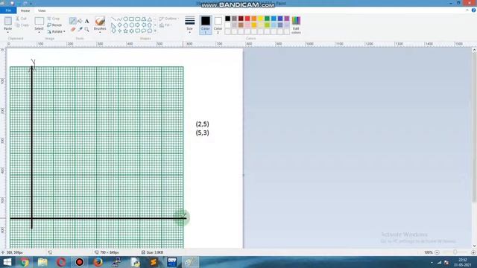
Task: Open the Rotate dropdown
Action: click(x=57, y=31)
